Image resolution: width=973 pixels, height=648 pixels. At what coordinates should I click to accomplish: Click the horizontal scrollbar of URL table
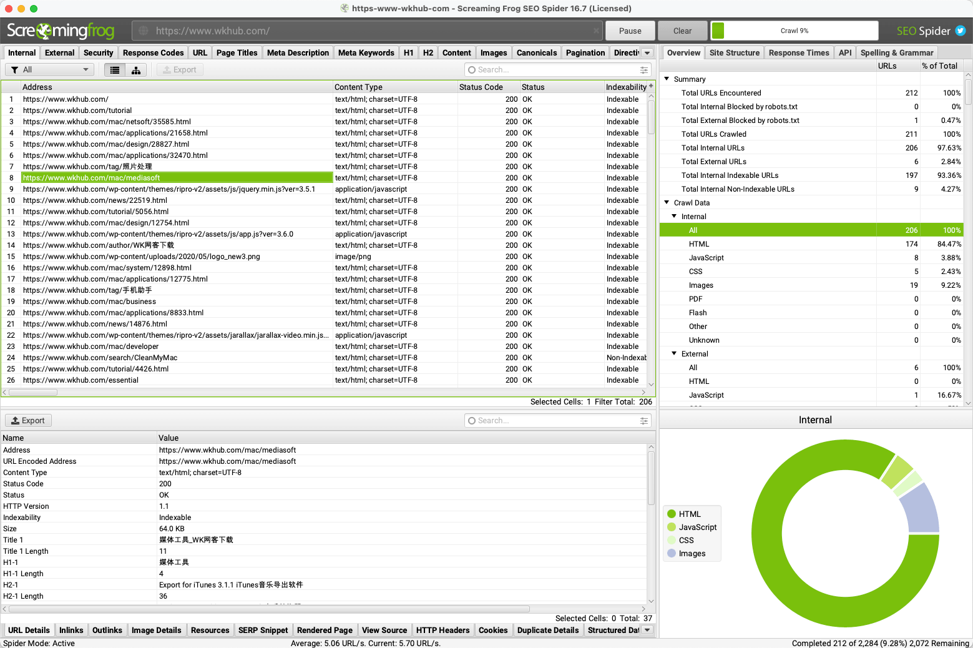pos(33,392)
